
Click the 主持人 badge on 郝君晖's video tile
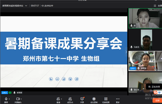133,68
